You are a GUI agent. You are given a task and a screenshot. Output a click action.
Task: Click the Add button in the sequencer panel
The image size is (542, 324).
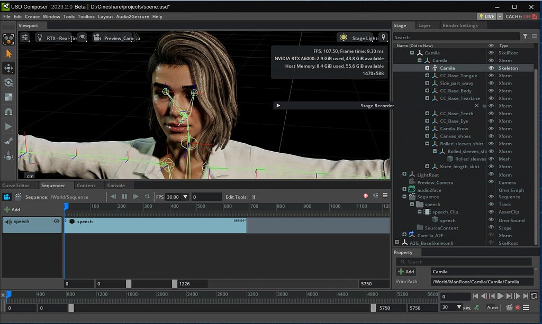[12, 209]
